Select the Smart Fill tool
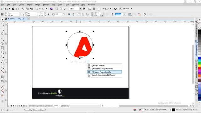This screenshot has height=113, width=201. [2, 95]
